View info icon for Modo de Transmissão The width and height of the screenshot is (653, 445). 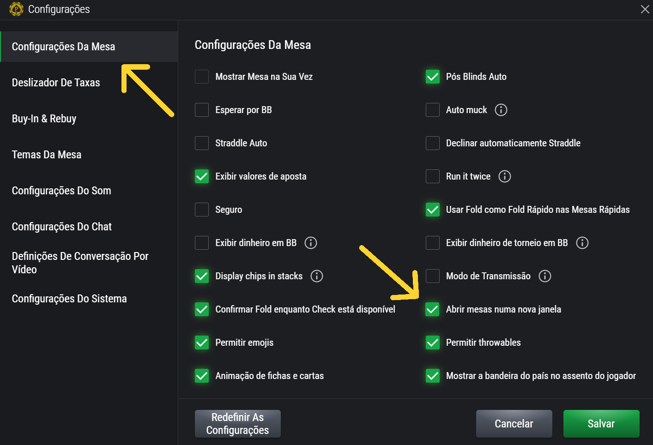[545, 276]
